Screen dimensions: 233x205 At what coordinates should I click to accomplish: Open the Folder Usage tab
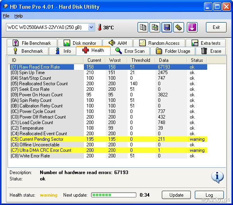click(173, 51)
